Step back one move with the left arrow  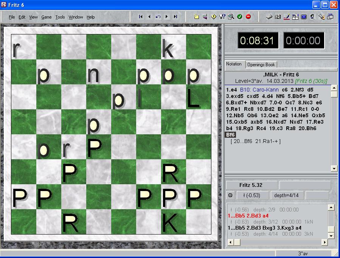click(x=149, y=17)
